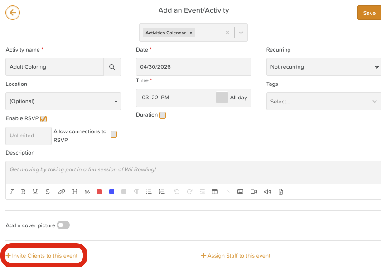Click Invite Clients to this event

click(x=42, y=256)
